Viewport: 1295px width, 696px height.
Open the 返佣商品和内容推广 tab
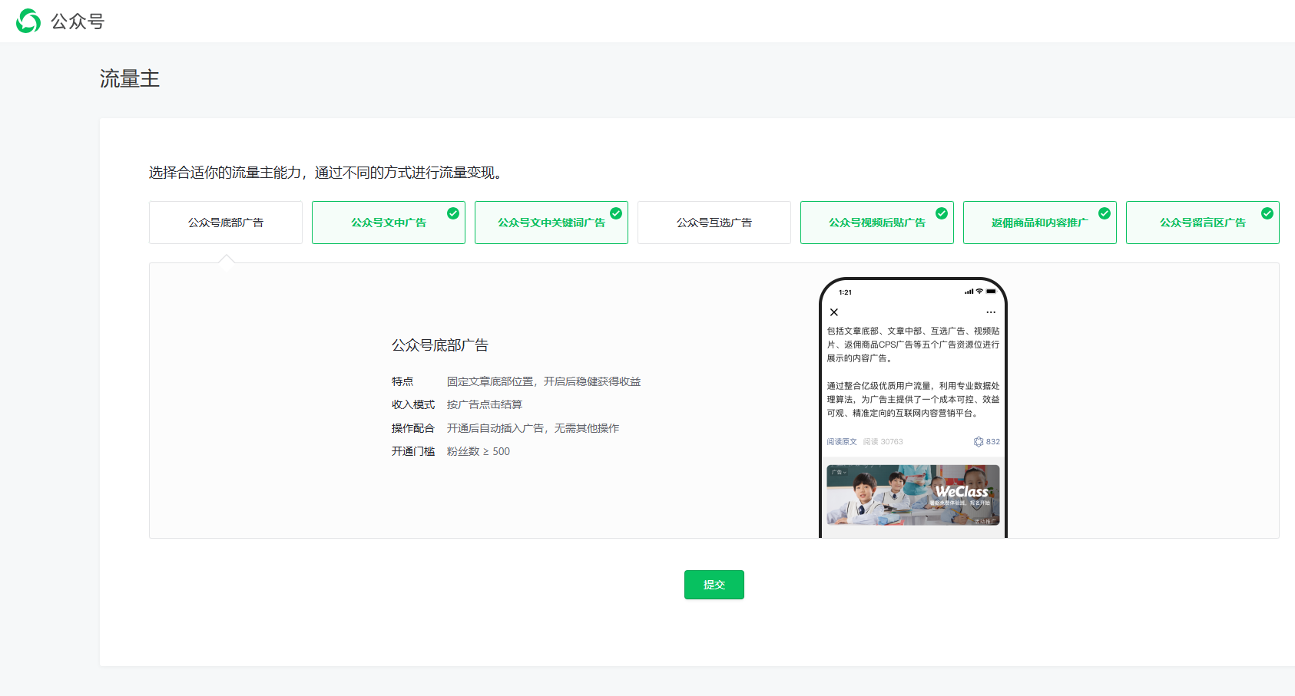pyautogui.click(x=1039, y=223)
